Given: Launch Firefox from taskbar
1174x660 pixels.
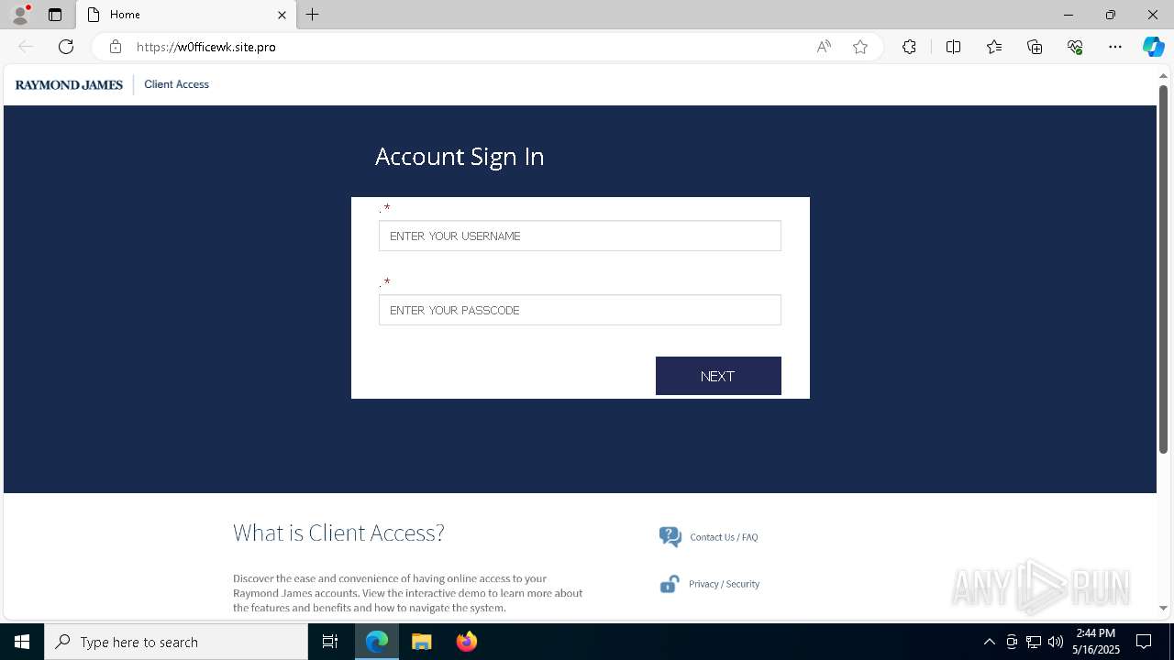Looking at the screenshot, I should (466, 642).
